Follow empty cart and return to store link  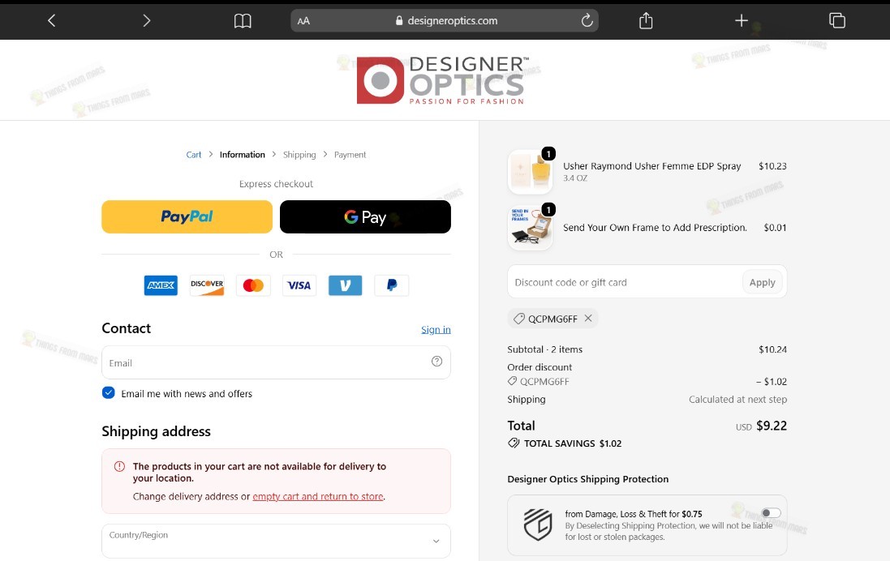(318, 496)
